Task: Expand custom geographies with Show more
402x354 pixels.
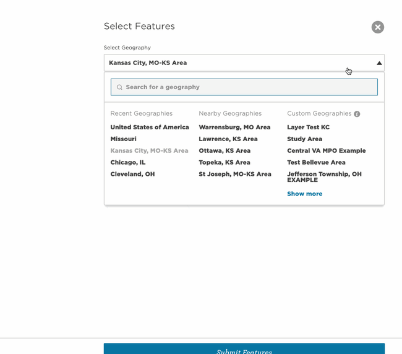Action: coord(304,194)
